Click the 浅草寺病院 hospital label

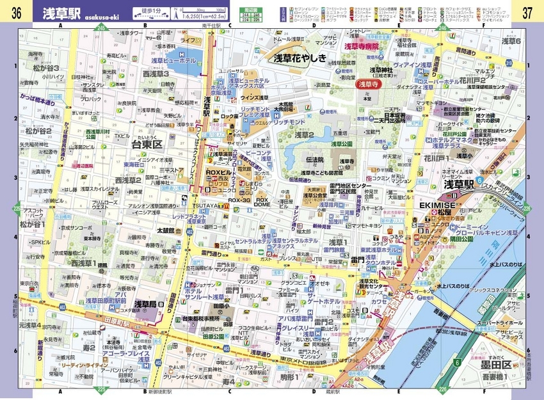coord(361,46)
